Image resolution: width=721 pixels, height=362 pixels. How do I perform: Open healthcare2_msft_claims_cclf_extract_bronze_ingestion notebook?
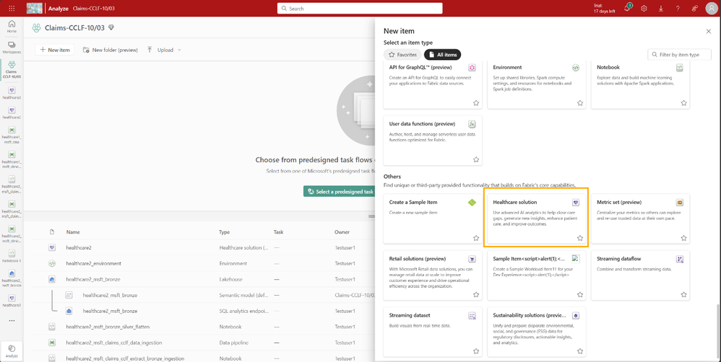(124, 358)
